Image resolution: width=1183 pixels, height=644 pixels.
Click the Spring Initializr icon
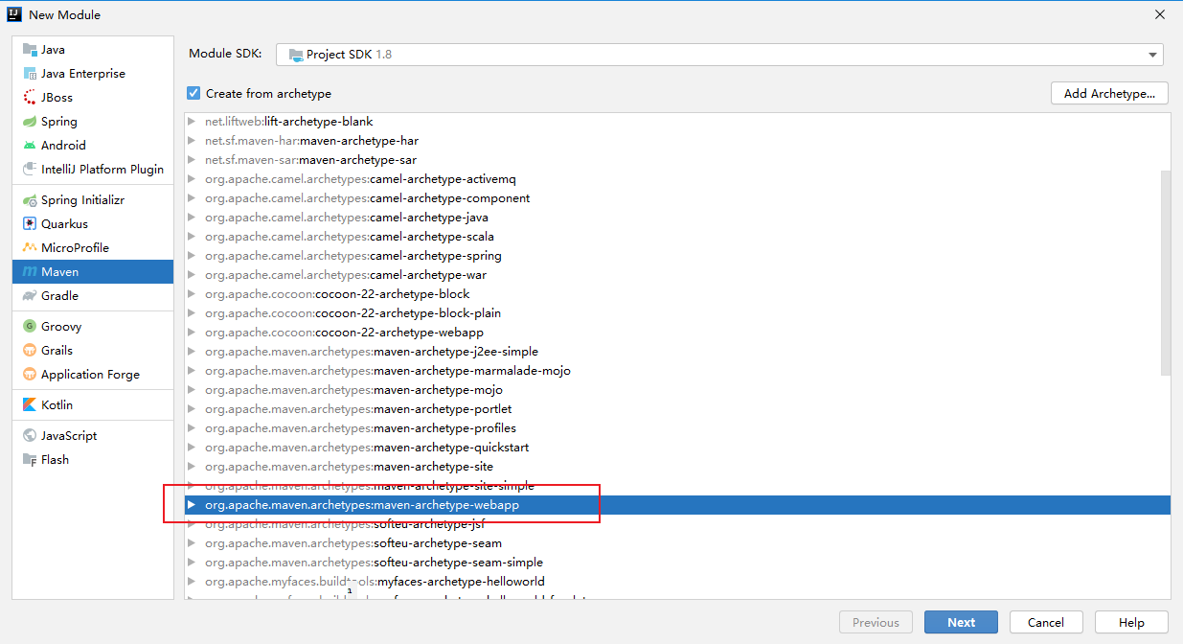click(x=30, y=200)
